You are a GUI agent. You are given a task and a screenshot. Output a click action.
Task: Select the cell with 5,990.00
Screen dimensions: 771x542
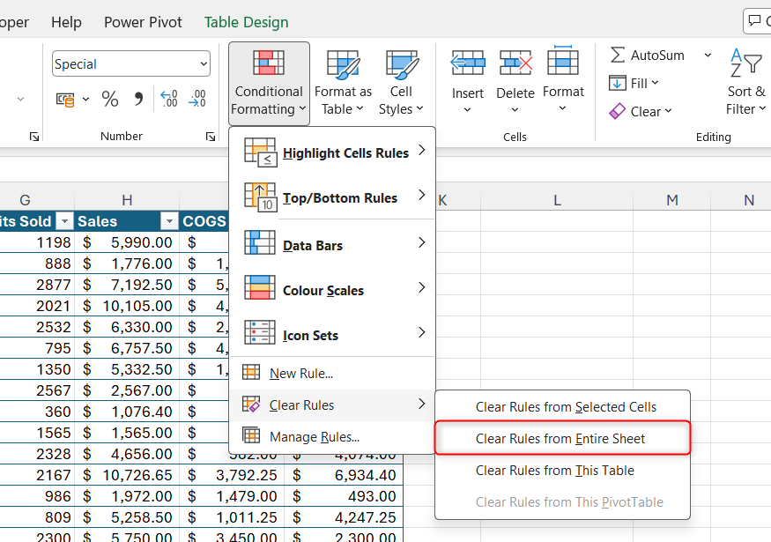tap(127, 242)
